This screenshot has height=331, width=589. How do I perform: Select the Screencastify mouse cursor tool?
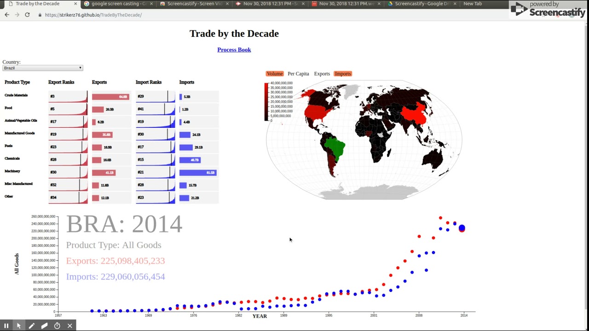19,325
